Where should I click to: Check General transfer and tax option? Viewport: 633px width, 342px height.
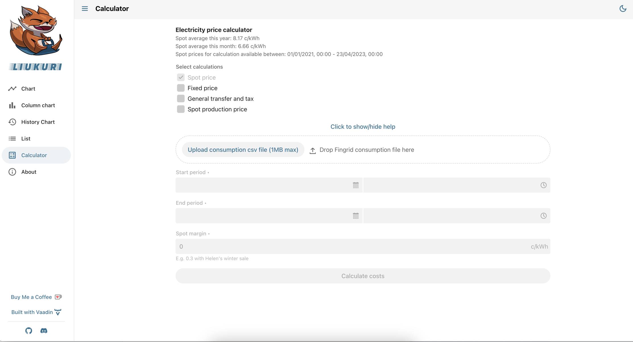coord(181,99)
